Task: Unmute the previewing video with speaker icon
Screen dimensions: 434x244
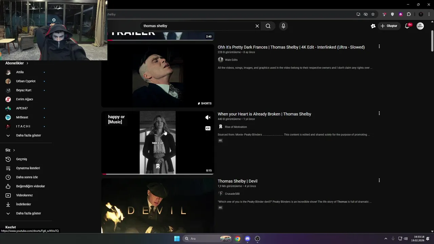Action: pyautogui.click(x=208, y=118)
